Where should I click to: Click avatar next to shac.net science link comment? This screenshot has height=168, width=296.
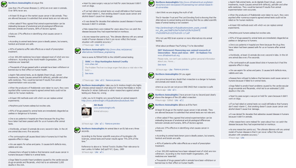pos(78,51)
